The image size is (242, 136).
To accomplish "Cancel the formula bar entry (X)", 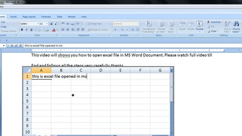I will click(12, 46).
